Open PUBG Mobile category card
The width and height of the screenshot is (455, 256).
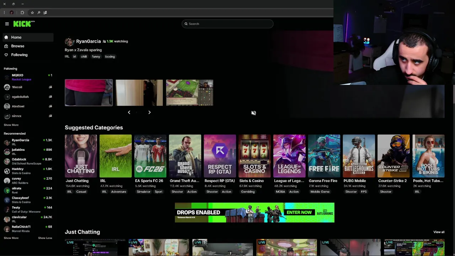pos(359,156)
